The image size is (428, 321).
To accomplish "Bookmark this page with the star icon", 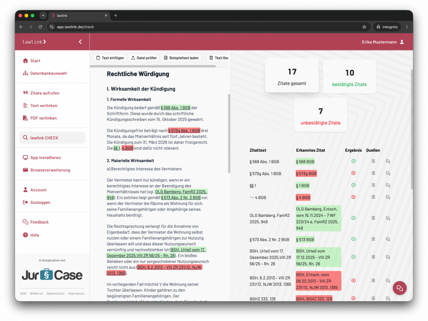I will coord(364,27).
